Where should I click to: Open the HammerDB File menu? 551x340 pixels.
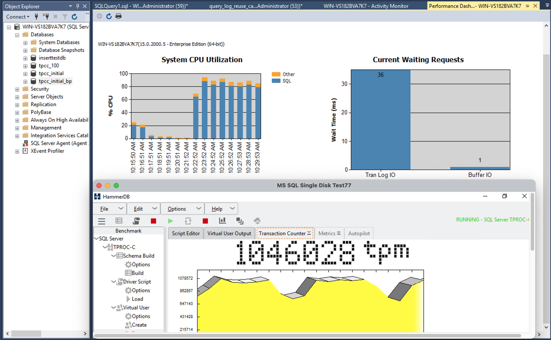[104, 209]
